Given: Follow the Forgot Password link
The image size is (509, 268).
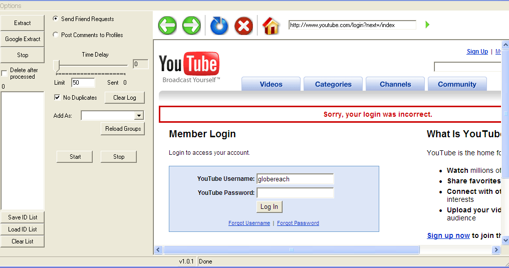Looking at the screenshot, I should tap(298, 223).
